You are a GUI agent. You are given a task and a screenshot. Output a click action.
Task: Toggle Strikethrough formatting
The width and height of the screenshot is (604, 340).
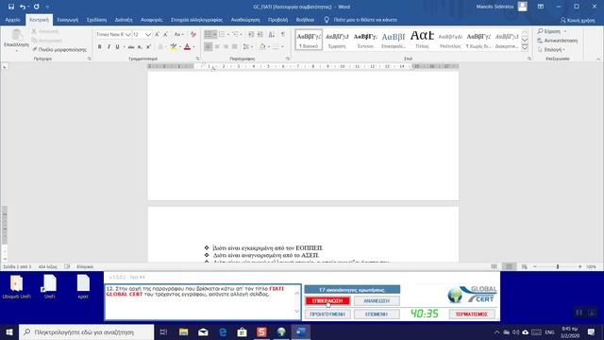coord(131,46)
